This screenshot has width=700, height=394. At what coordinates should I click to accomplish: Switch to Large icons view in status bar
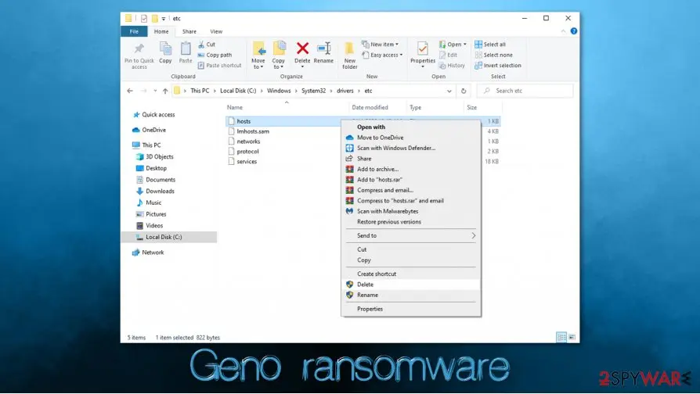(572, 338)
